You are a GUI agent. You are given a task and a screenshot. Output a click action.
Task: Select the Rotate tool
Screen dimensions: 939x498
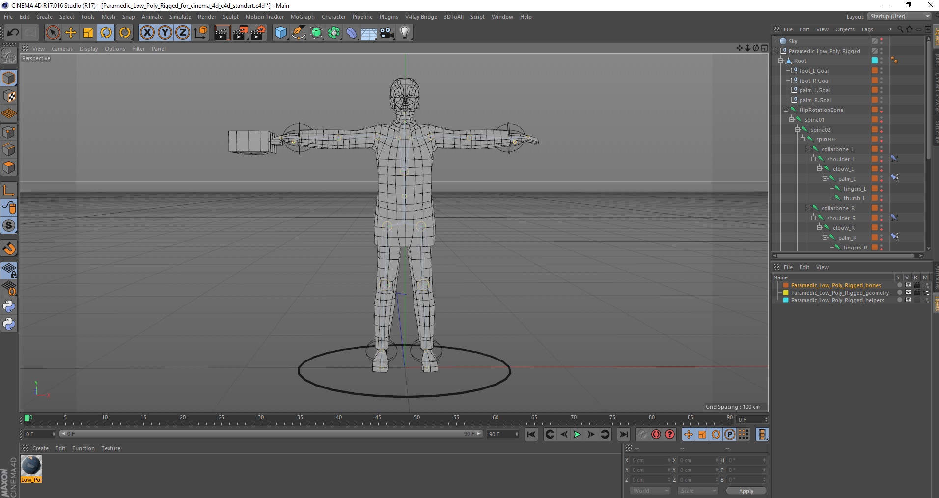(x=106, y=33)
